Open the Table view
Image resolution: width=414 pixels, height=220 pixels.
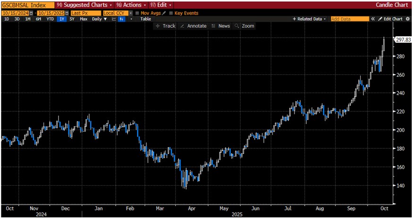pos(146,19)
